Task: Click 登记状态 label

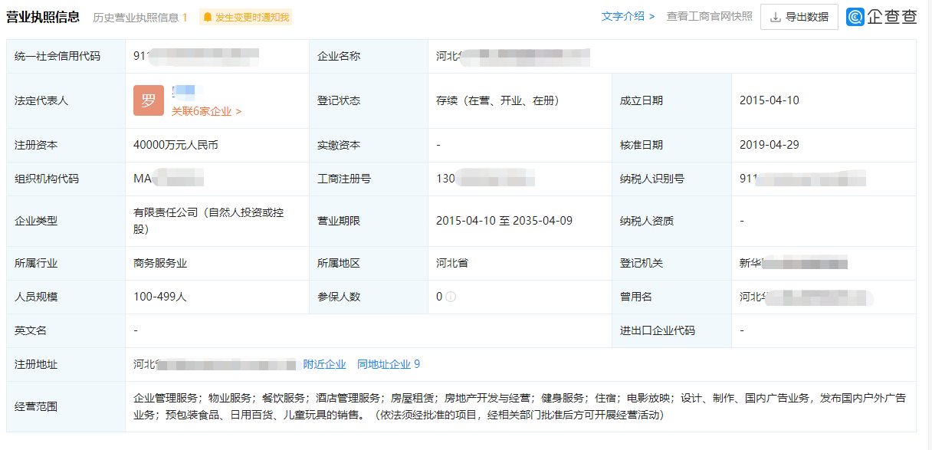Action: click(339, 100)
